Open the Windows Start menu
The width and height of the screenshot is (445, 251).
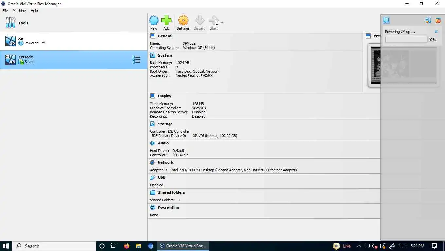pos(6,246)
